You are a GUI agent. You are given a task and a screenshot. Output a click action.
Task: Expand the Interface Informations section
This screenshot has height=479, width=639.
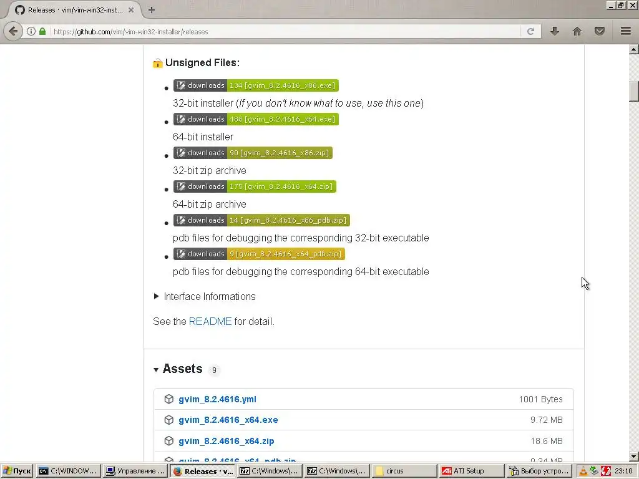pos(205,296)
